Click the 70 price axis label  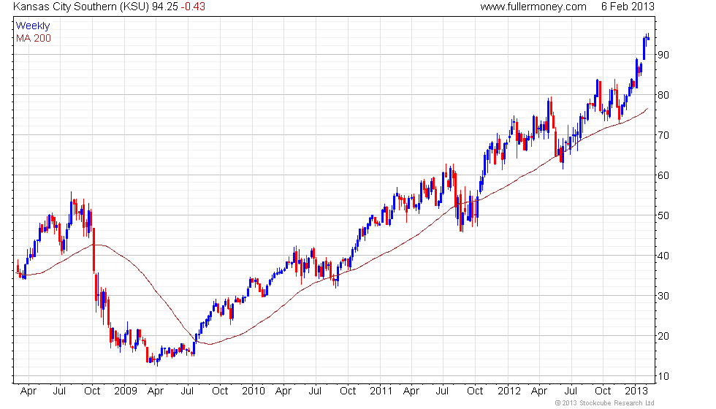[663, 135]
